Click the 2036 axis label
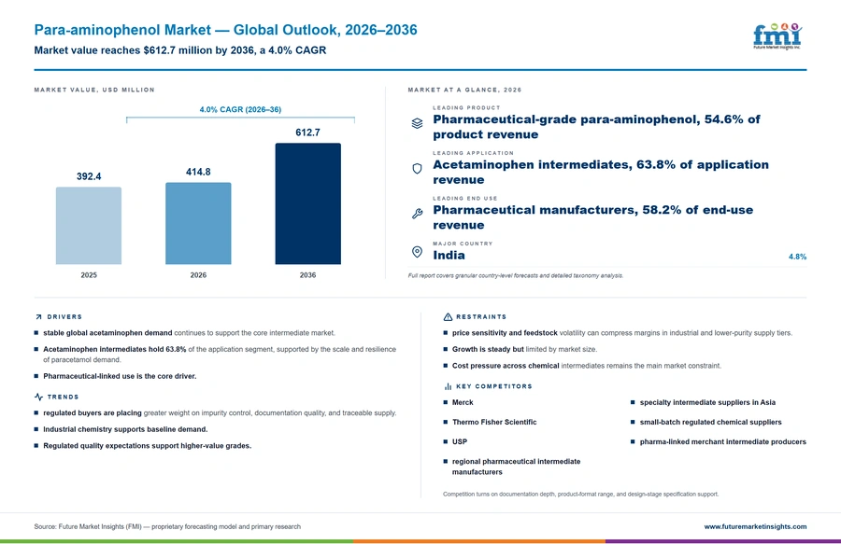The height and width of the screenshot is (544, 841). [307, 275]
